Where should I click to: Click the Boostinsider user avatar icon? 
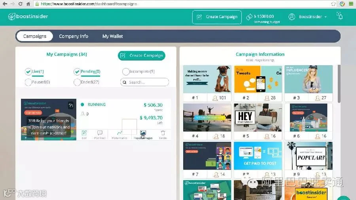tap(292, 17)
